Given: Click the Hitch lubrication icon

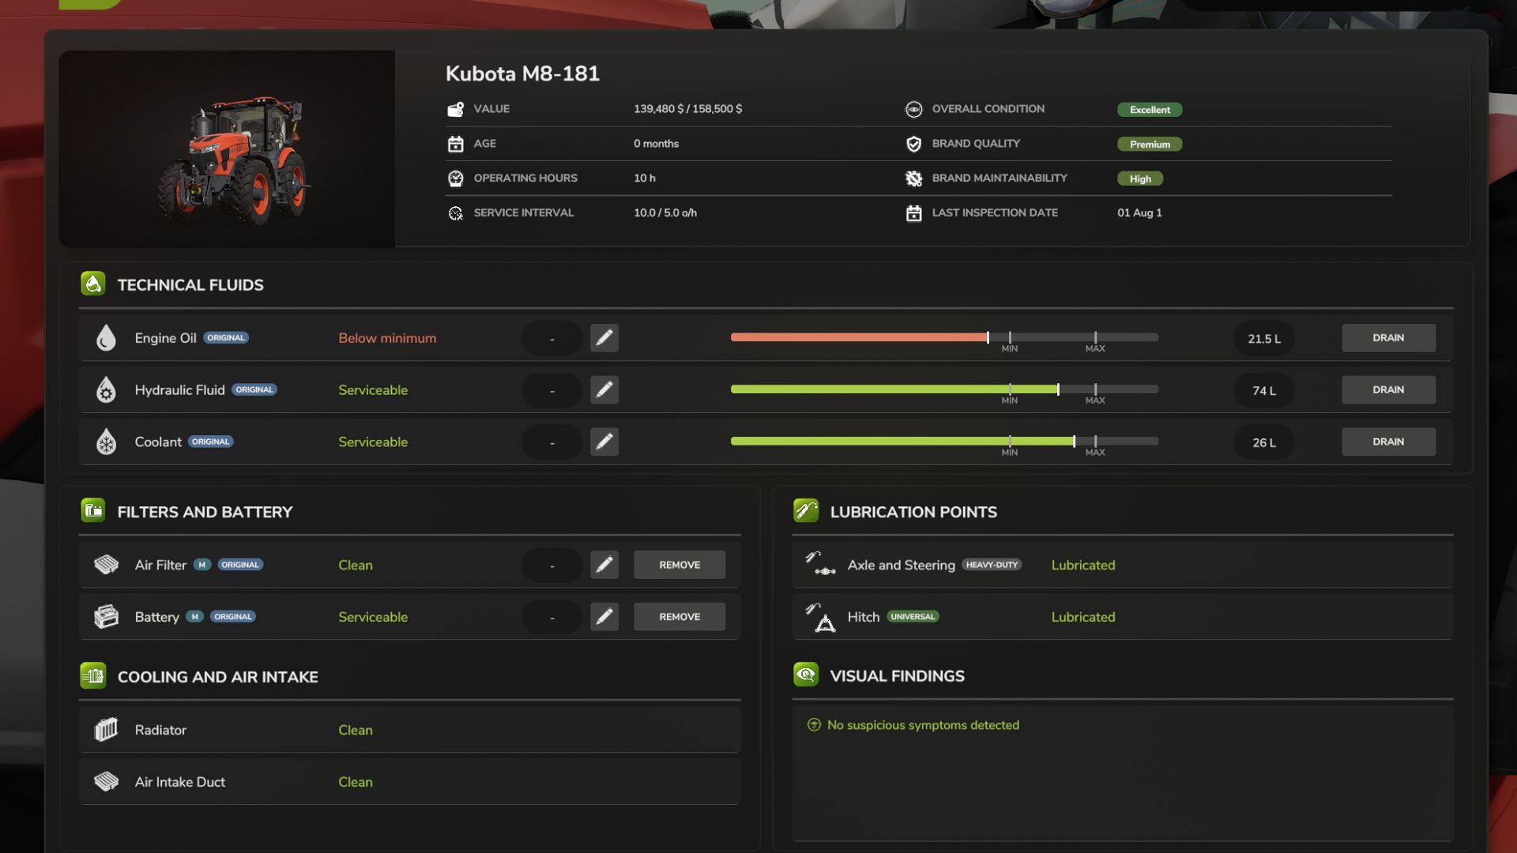Looking at the screenshot, I should (x=821, y=618).
